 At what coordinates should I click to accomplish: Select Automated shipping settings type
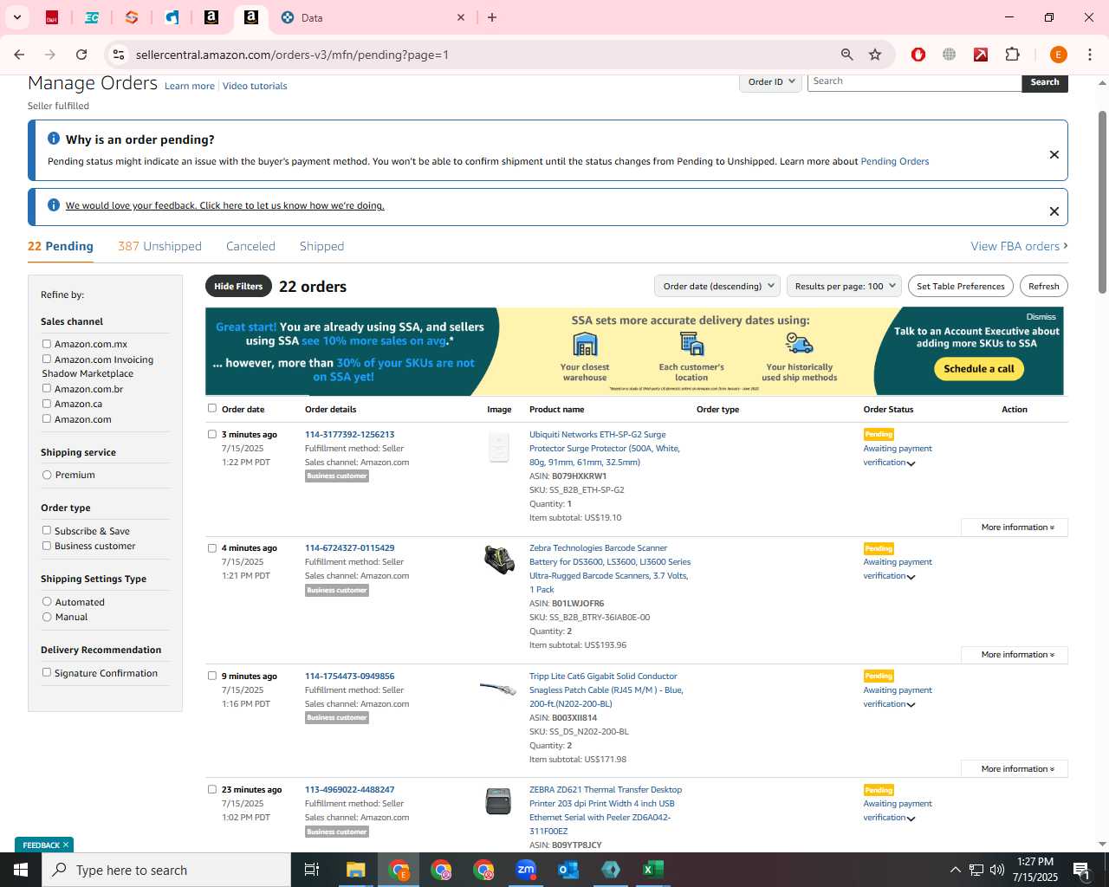point(47,601)
